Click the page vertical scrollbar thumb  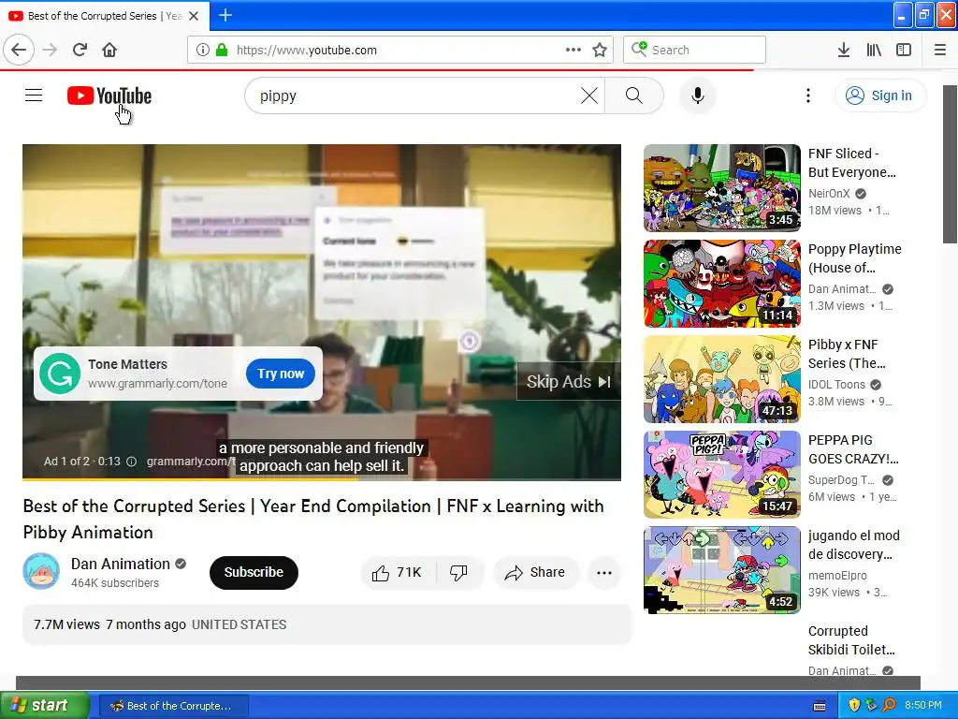950,164
